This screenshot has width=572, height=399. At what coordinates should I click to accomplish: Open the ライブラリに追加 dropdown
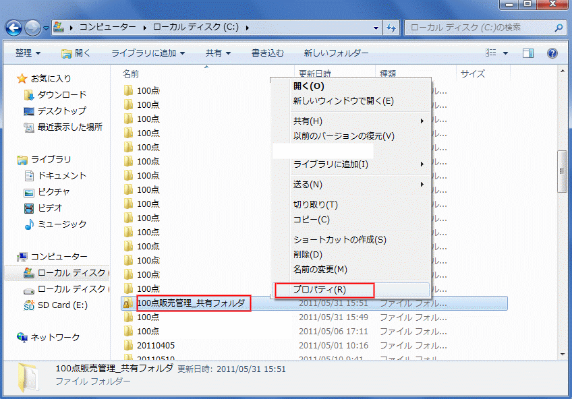pos(148,53)
